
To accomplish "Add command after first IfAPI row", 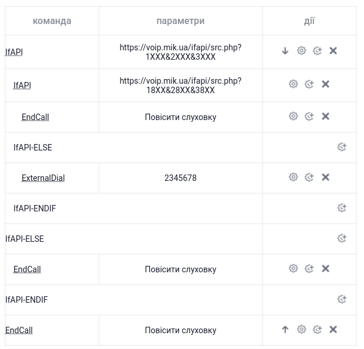I will coord(317,51).
